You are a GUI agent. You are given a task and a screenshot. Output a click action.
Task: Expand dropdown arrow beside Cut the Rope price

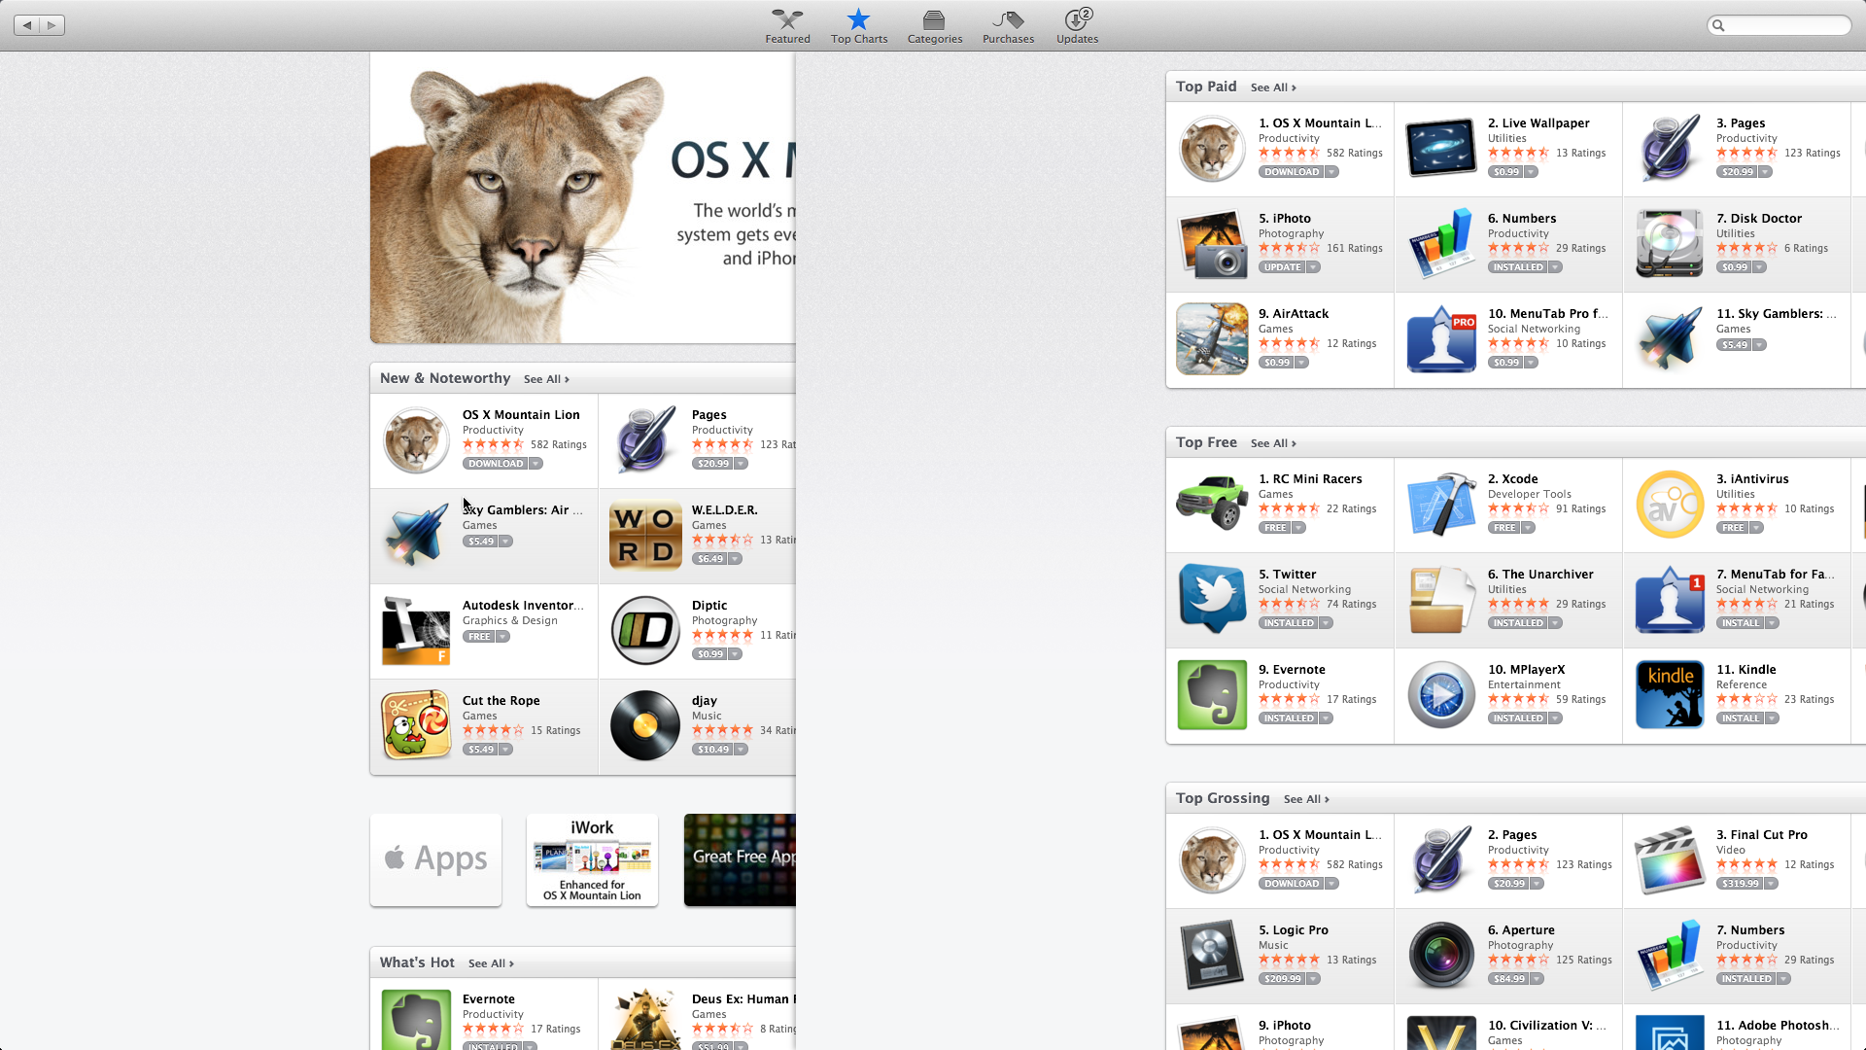tap(506, 750)
